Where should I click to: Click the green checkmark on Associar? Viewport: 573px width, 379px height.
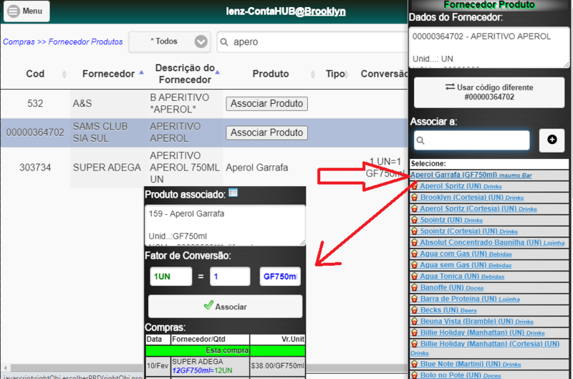pyautogui.click(x=208, y=305)
